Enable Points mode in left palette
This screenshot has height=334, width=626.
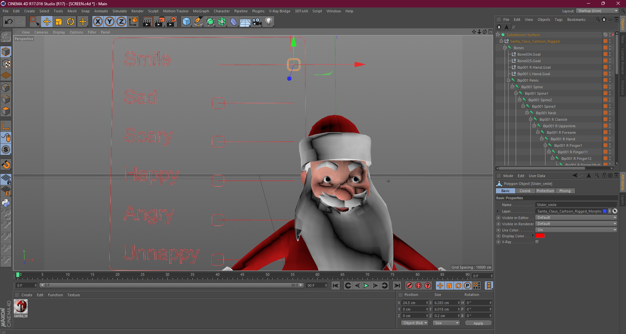tap(6, 88)
